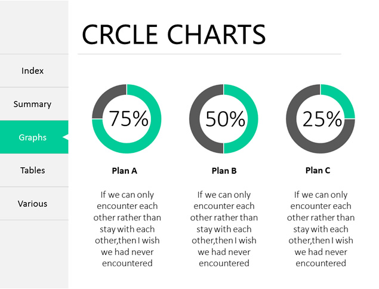The height and width of the screenshot is (289, 379).
Task: Click the CRCLE CHARTS title heading
Action: click(173, 35)
